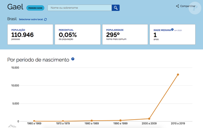Click the 1980 a 1989 axis label
The image size is (203, 128).
pos(92,123)
